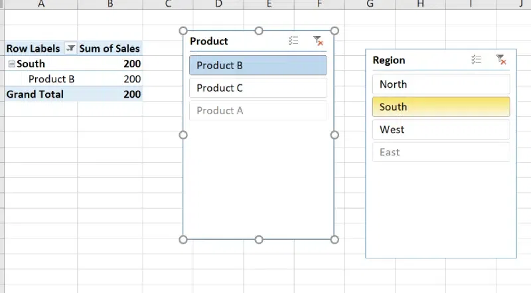This screenshot has width=531, height=293.
Task: Click the Region slicer title
Action: pyautogui.click(x=389, y=60)
